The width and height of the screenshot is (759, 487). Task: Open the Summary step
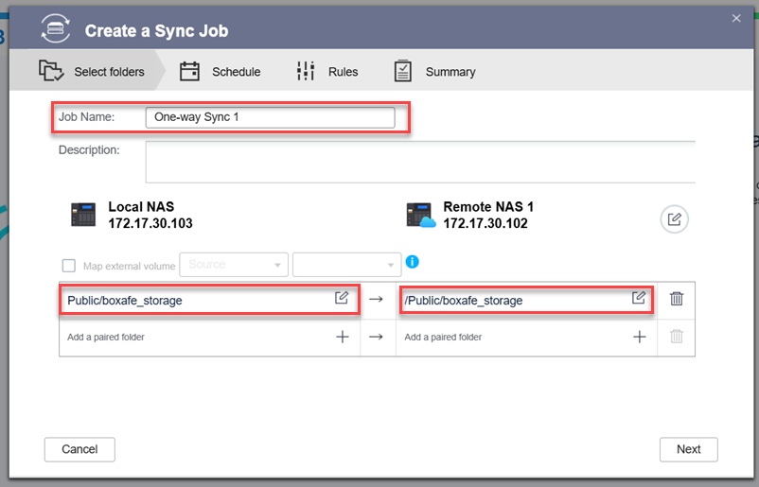434,71
